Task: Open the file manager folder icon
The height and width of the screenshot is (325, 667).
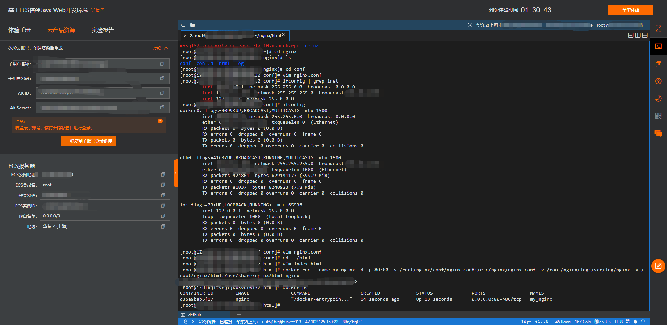Action: tap(192, 25)
